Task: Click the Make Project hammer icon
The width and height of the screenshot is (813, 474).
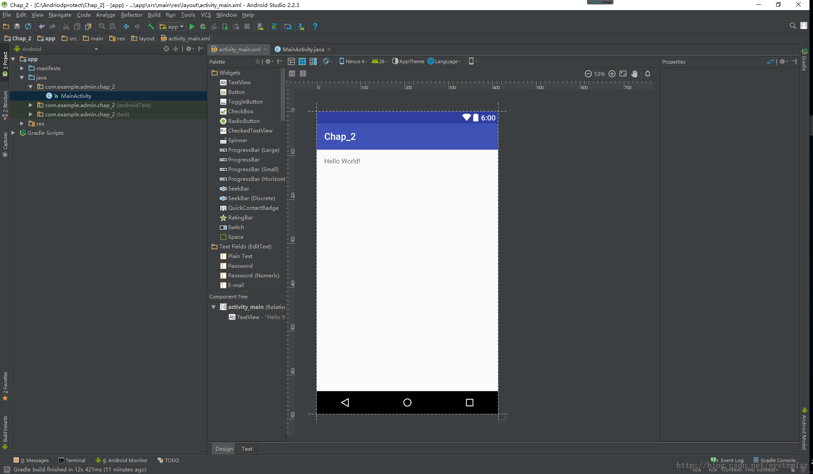Action: pyautogui.click(x=151, y=27)
